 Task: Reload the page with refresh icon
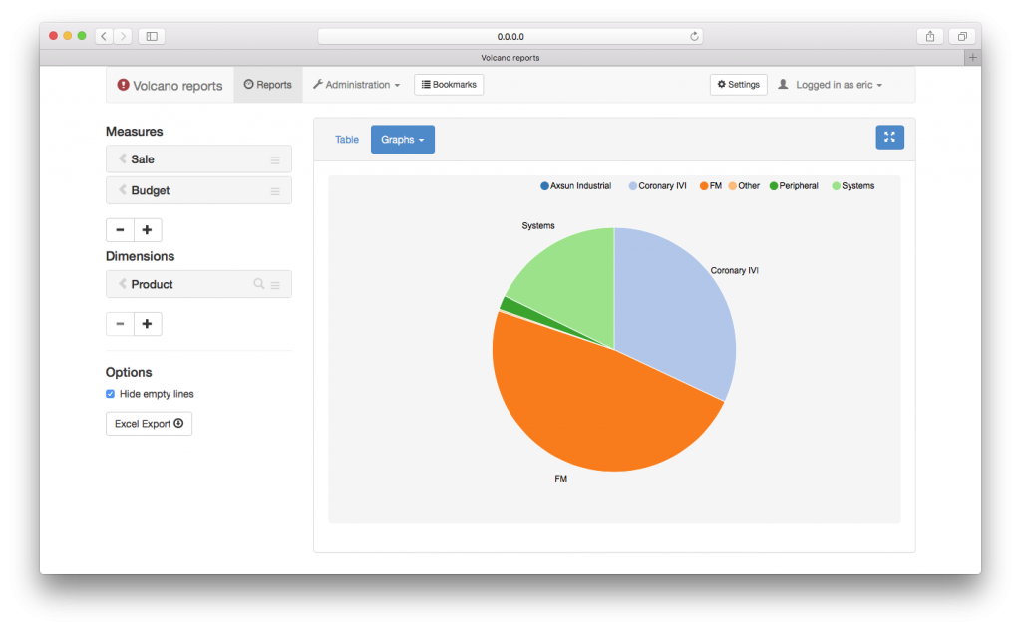(x=694, y=37)
